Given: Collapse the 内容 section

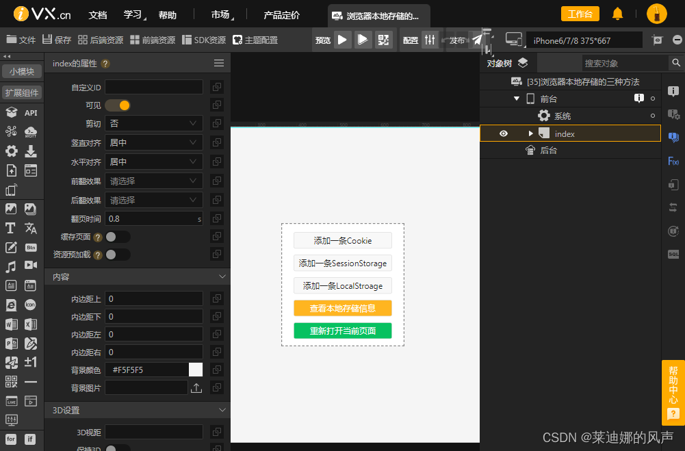Looking at the screenshot, I should point(222,276).
